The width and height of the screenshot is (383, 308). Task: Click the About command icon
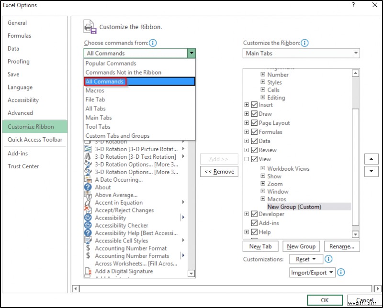(89, 187)
